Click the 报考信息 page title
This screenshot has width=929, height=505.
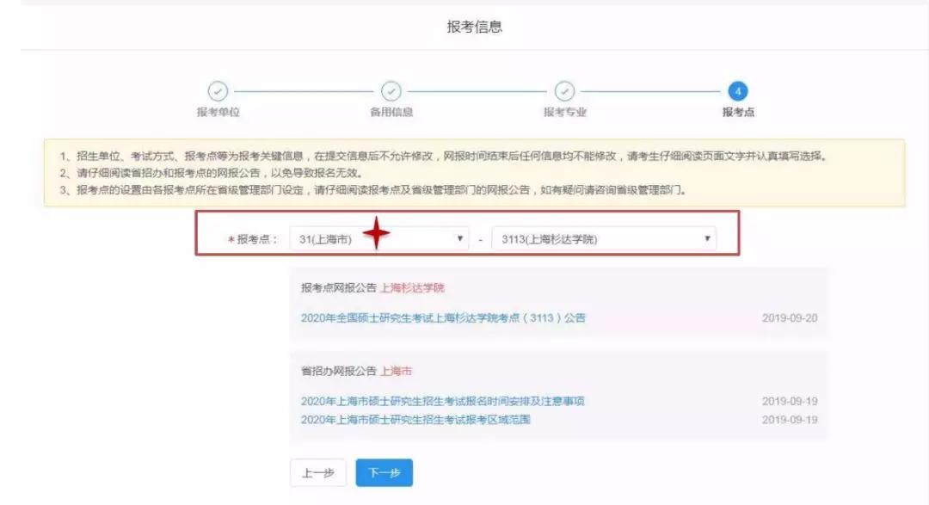pyautogui.click(x=475, y=27)
